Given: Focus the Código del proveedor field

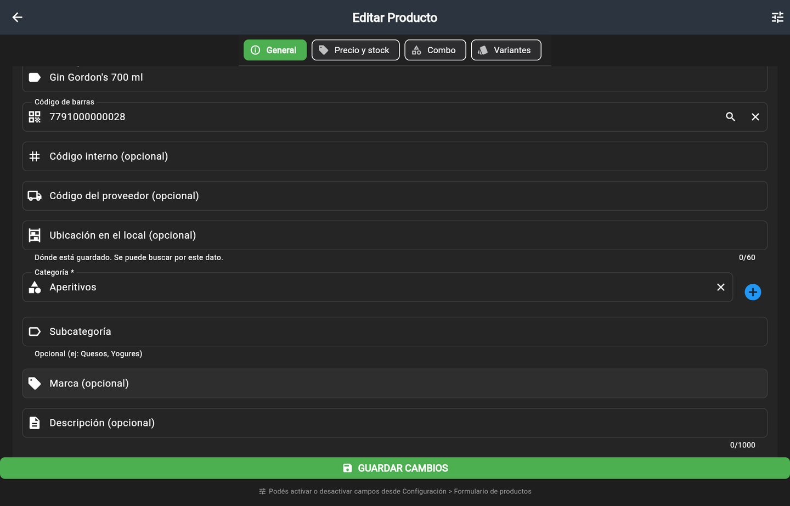Looking at the screenshot, I should [x=394, y=196].
